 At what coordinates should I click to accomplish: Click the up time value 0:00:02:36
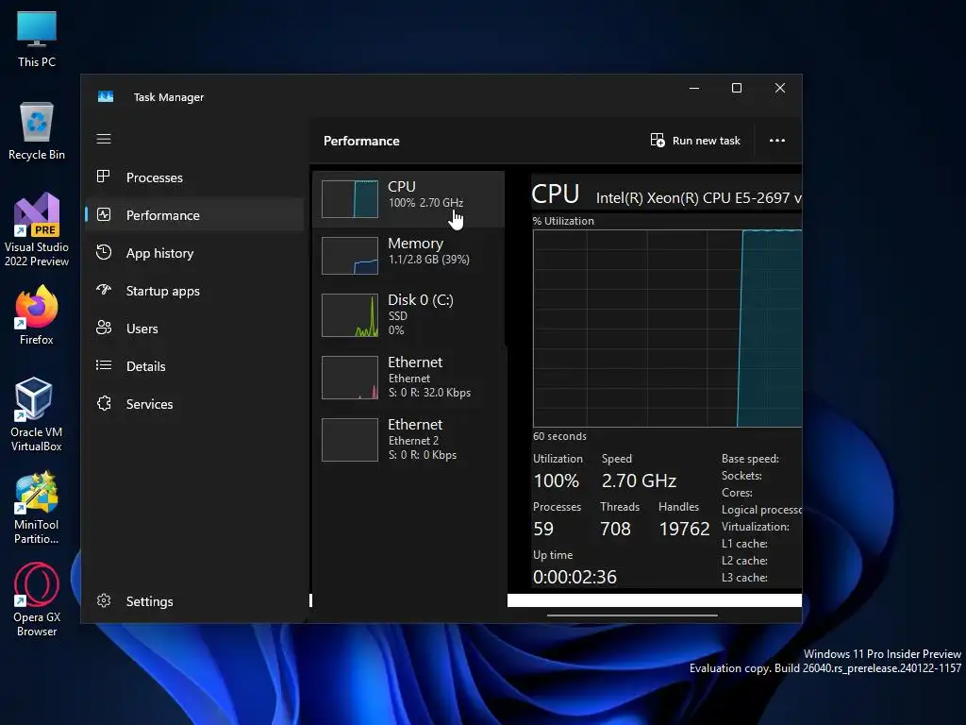coord(575,577)
